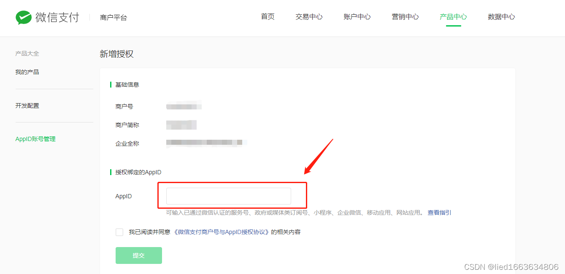Click the AppID field label

(x=124, y=196)
